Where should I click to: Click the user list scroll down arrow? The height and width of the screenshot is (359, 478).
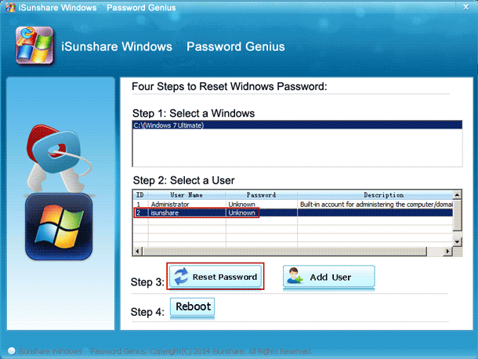coord(457,242)
